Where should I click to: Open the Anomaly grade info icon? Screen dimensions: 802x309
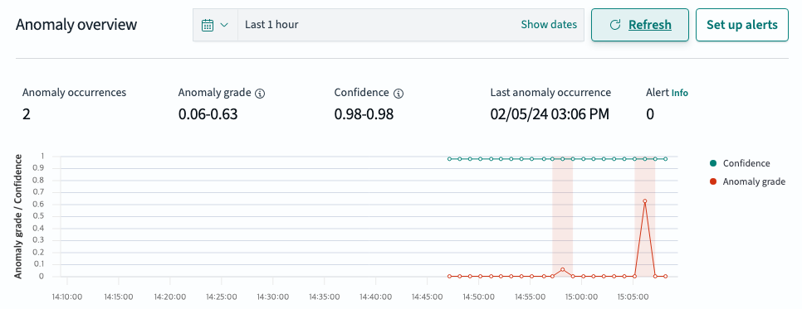pyautogui.click(x=260, y=94)
